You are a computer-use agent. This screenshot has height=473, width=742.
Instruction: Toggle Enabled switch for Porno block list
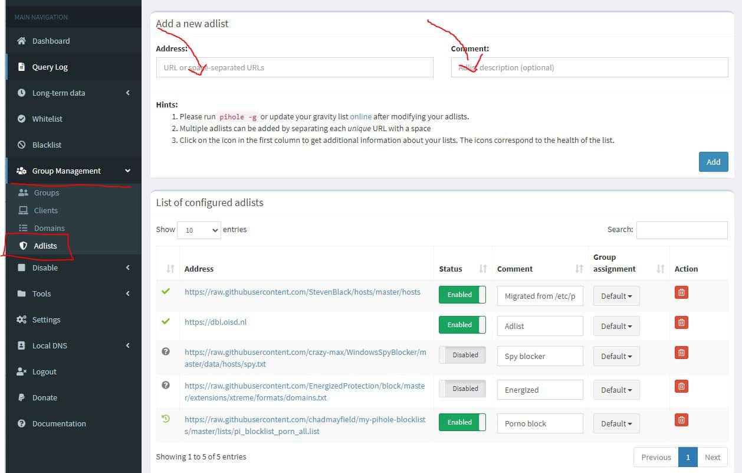pos(462,422)
